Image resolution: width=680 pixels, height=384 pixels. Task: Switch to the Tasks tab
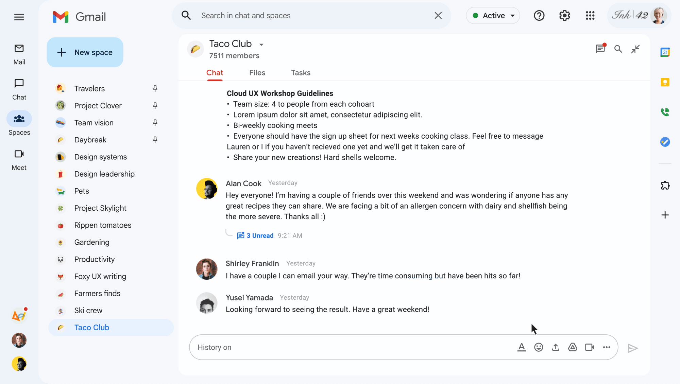301,73
